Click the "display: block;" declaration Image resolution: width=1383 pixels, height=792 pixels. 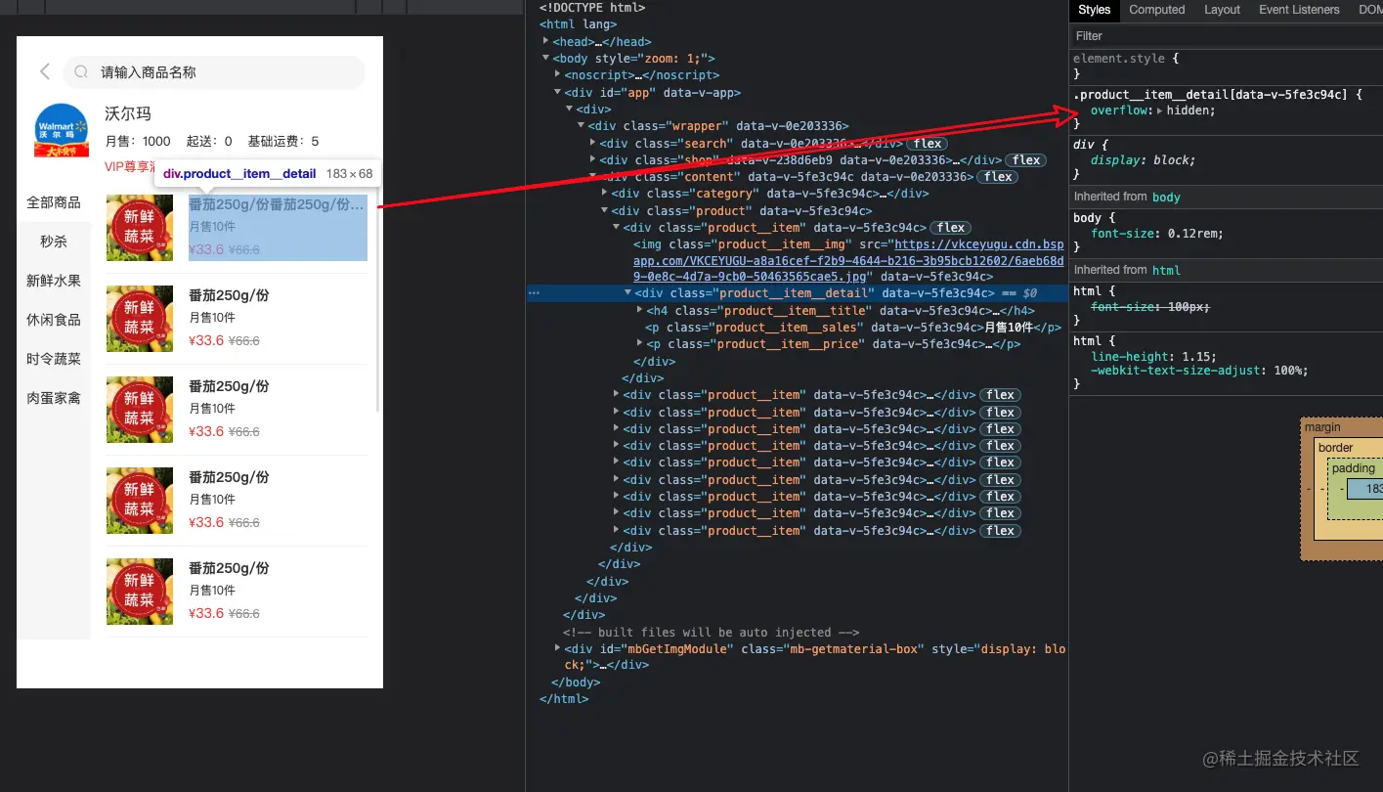[x=1143, y=160]
